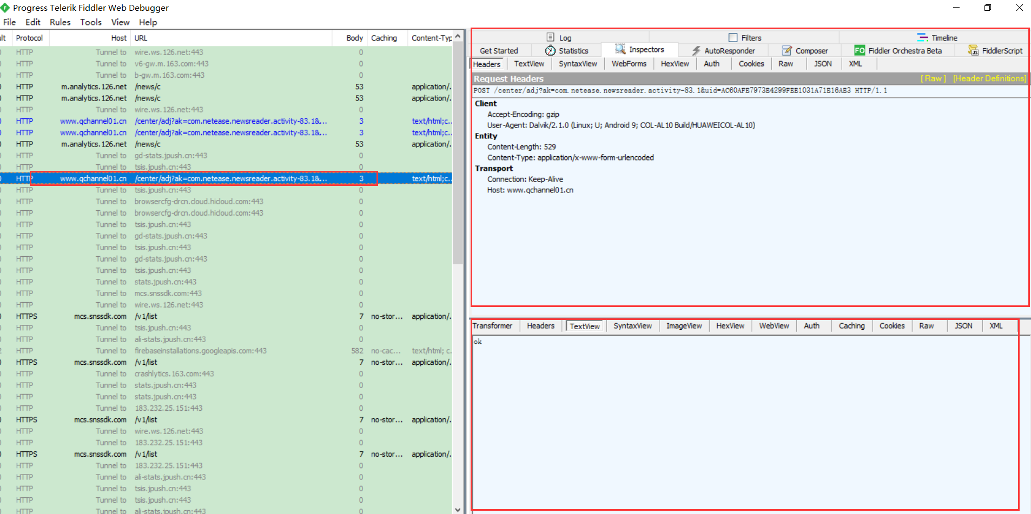The height and width of the screenshot is (514, 1031).
Task: Open the request HexView tab
Action: click(675, 64)
